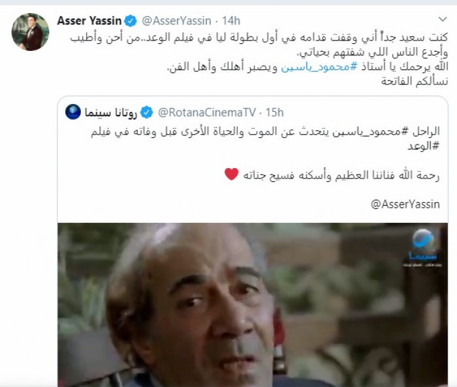The height and width of the screenshot is (387, 457).
Task: Follow the #الوعد hashtag in quoted tweet
Action: [x=423, y=146]
